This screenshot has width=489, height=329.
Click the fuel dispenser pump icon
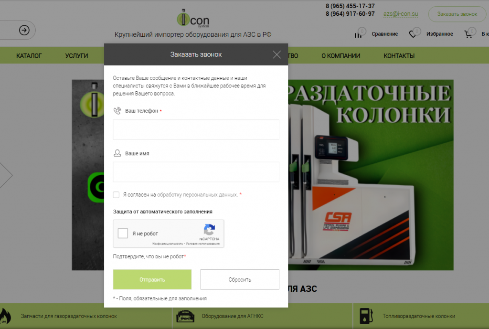pyautogui.click(x=366, y=316)
